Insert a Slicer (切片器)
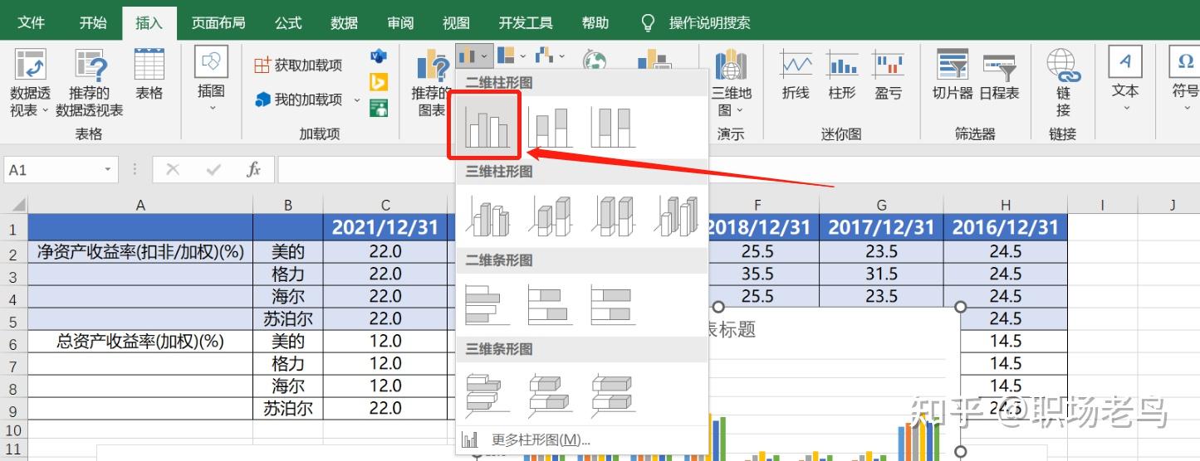The height and width of the screenshot is (461, 1200). tap(953, 75)
